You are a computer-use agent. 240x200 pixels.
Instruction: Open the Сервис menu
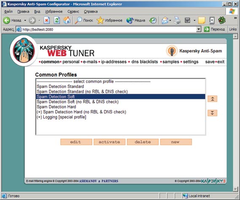[73, 11]
